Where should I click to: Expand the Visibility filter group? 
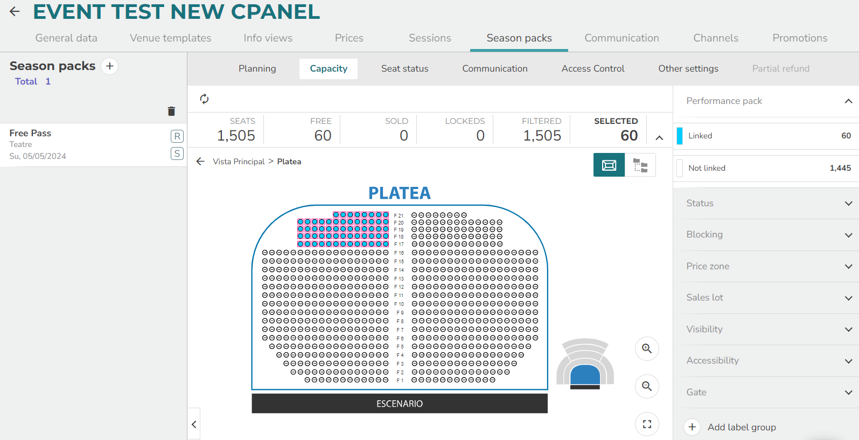(x=766, y=329)
